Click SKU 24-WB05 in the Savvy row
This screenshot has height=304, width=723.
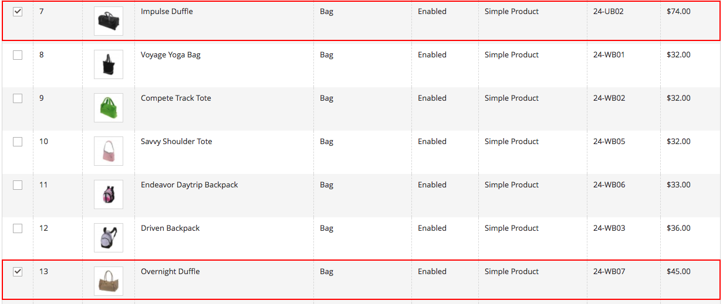609,142
